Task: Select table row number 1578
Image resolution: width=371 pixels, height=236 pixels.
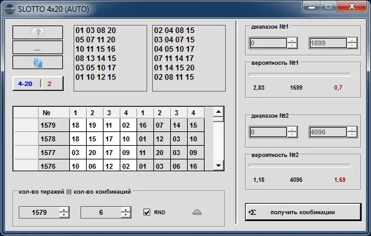Action: coord(54,139)
